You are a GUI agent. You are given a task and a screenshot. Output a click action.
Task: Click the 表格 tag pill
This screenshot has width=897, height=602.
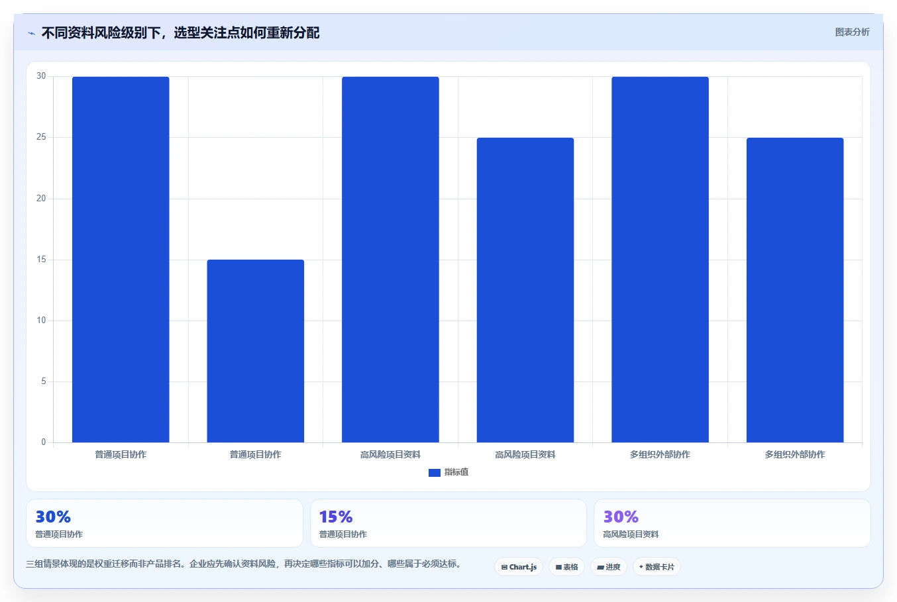coord(567,567)
